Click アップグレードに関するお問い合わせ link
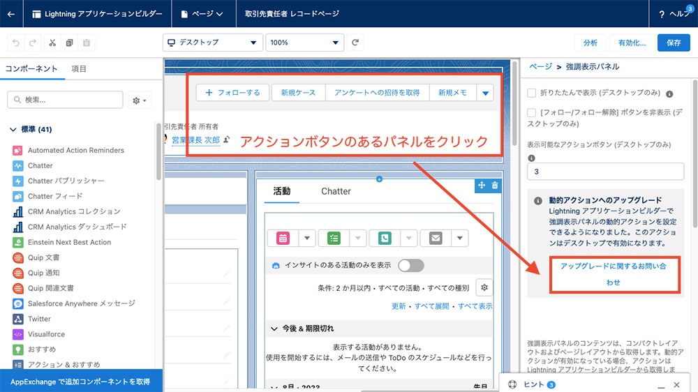The width and height of the screenshot is (698, 392). pyautogui.click(x=614, y=274)
